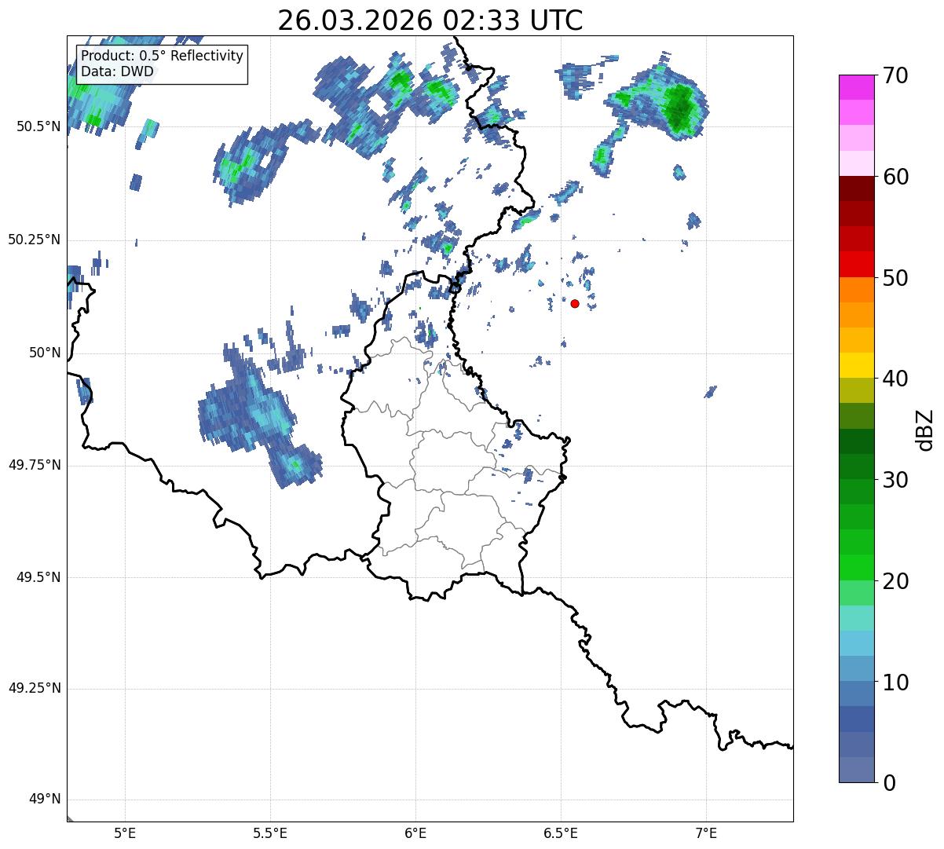Click the 6°E longitude label
The height and width of the screenshot is (849, 944).
(x=415, y=833)
